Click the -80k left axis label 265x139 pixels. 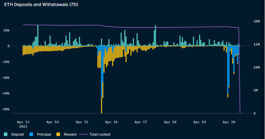click(x=5, y=109)
